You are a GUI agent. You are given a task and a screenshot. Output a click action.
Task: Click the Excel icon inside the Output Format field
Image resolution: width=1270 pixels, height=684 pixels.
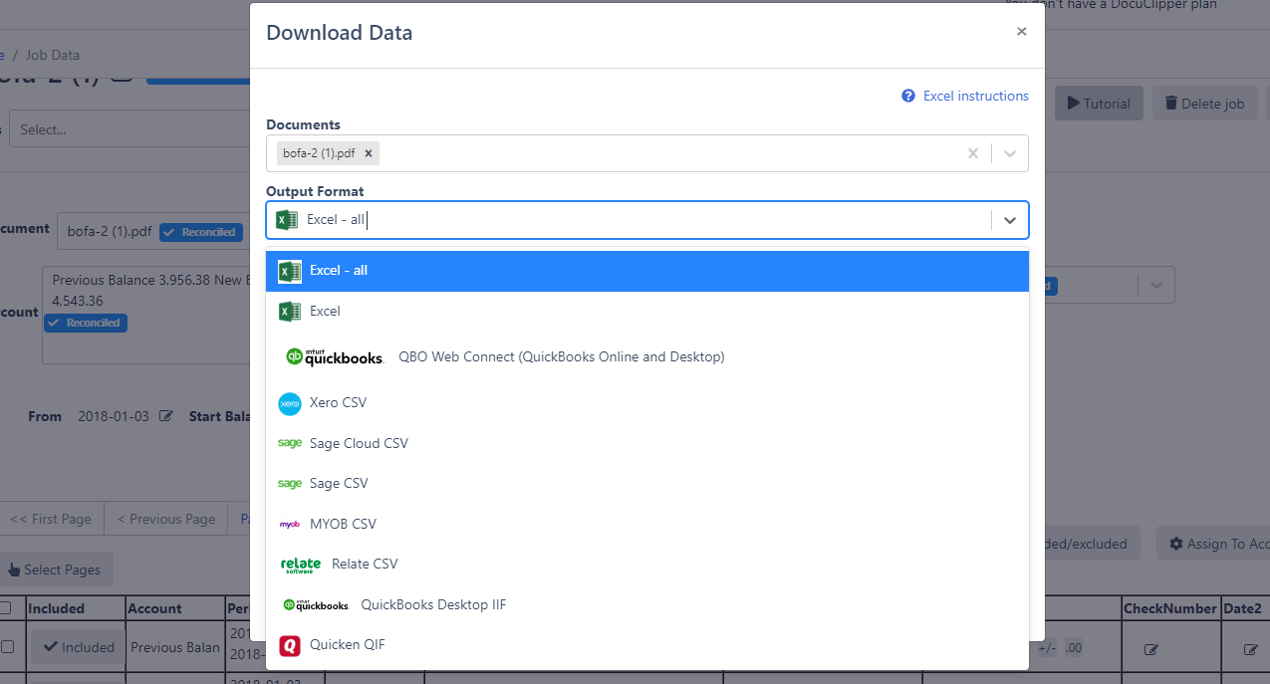287,220
